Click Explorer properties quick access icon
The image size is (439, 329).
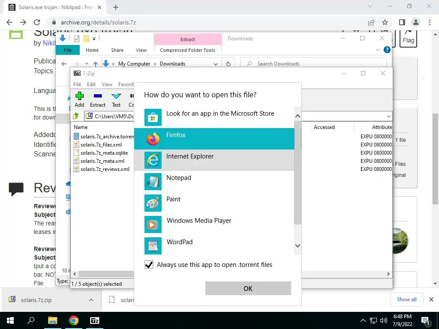76,39
